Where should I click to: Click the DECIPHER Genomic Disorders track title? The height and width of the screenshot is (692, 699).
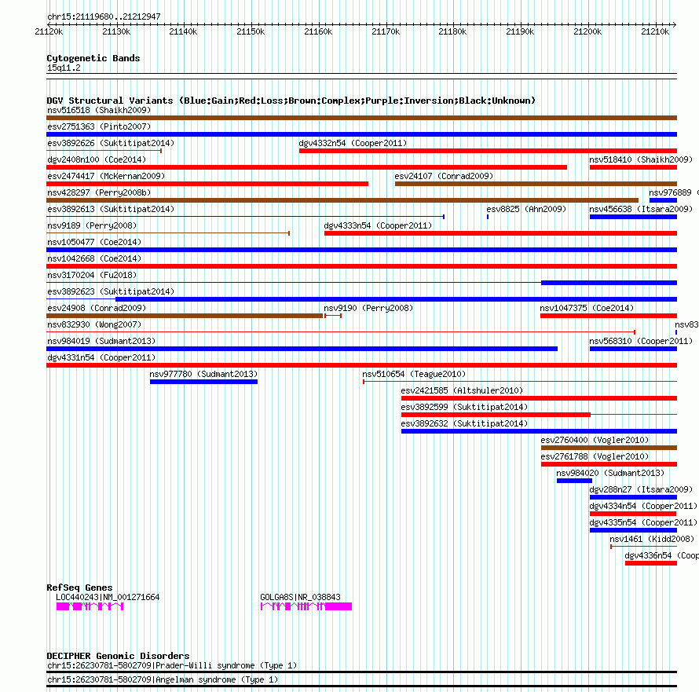(118, 656)
